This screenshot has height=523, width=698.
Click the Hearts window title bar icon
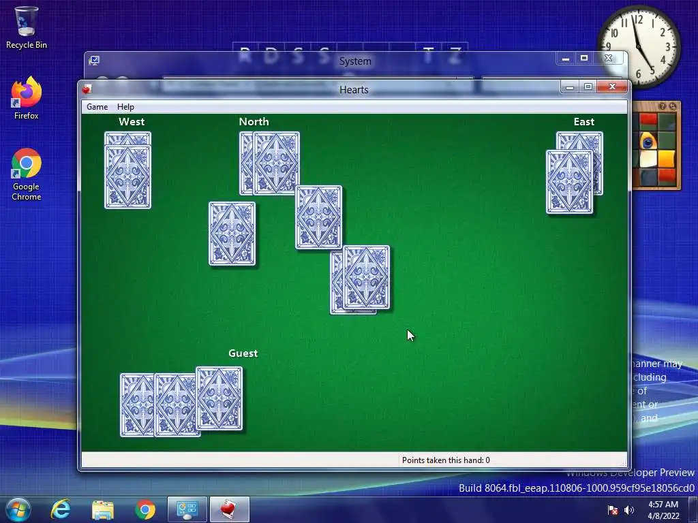point(87,89)
